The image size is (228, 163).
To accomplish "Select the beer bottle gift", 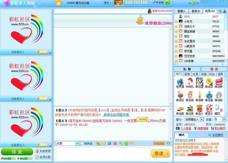I will [x=199, y=96].
